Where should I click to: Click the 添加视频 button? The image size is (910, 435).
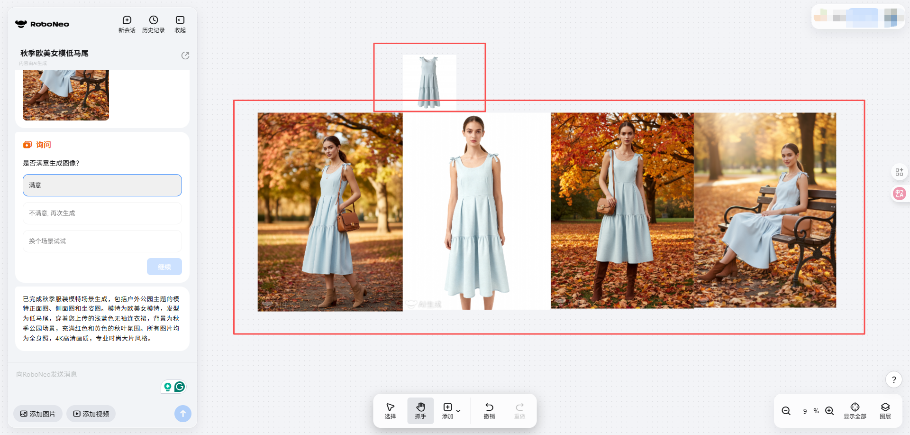[x=91, y=414]
